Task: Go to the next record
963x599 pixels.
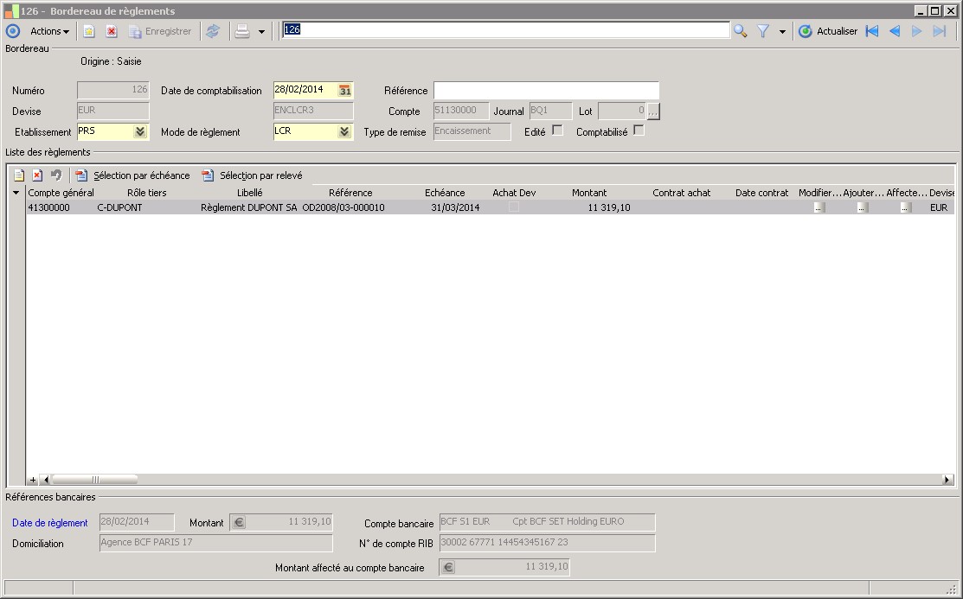Action: tap(917, 31)
